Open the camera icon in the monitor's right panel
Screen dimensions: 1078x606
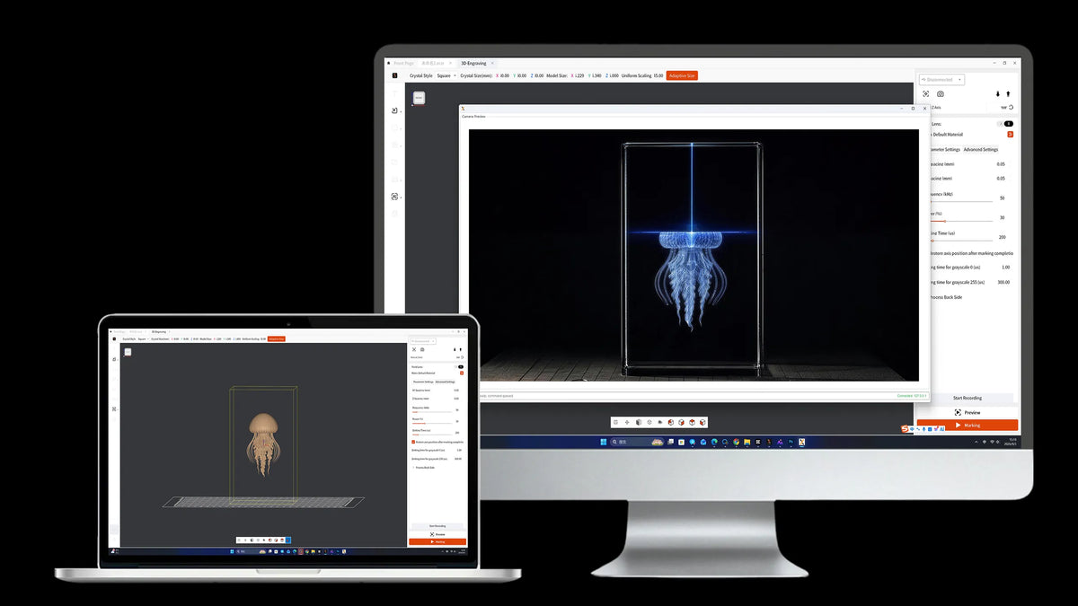click(x=941, y=93)
